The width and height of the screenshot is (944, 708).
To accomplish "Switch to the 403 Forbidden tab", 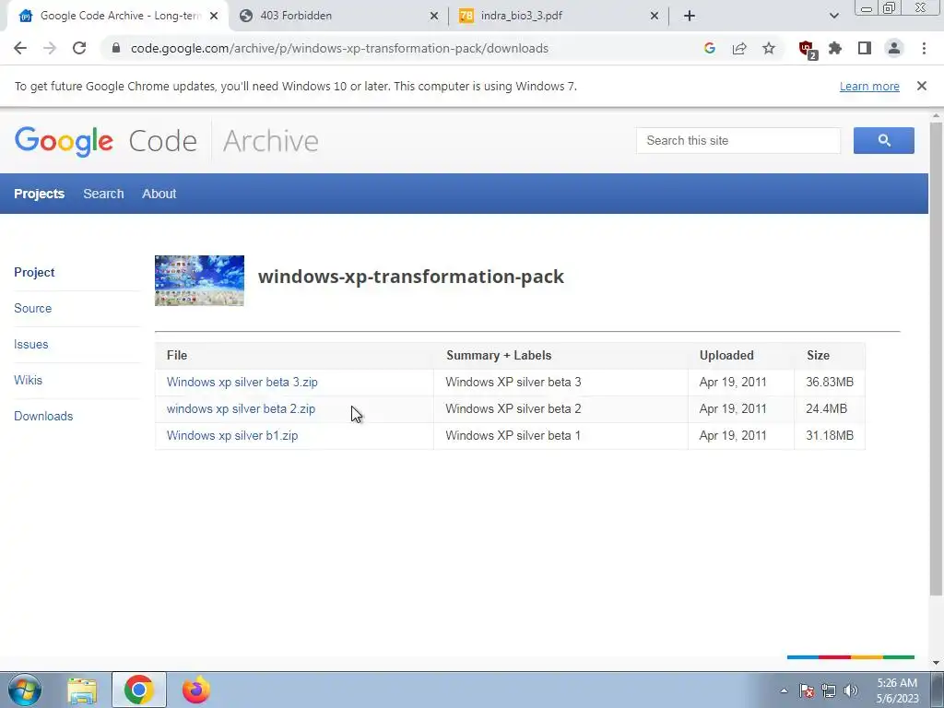I will click(338, 16).
